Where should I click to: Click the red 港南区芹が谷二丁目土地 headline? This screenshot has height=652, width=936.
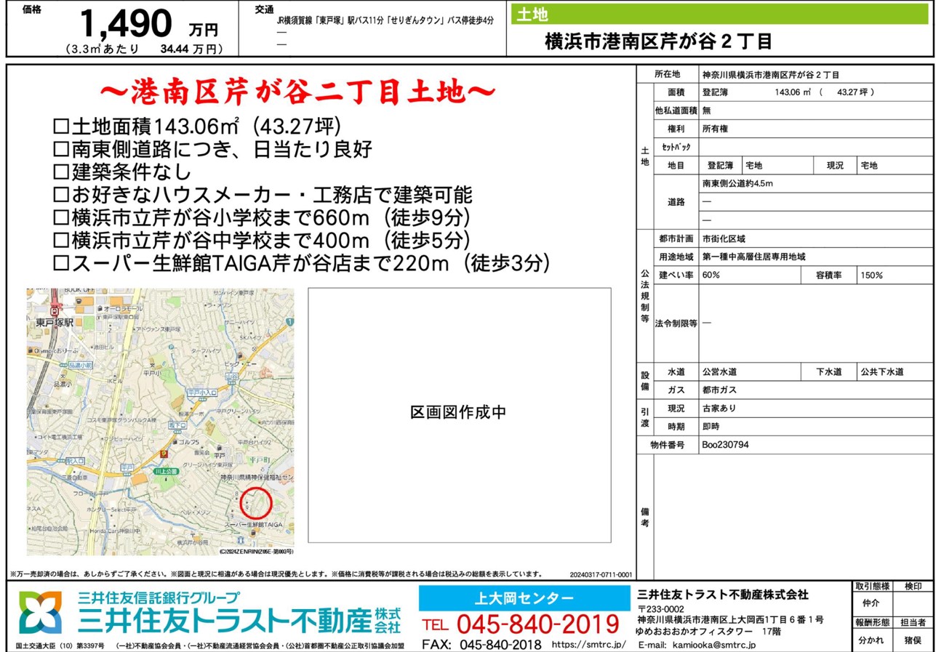tap(297, 92)
